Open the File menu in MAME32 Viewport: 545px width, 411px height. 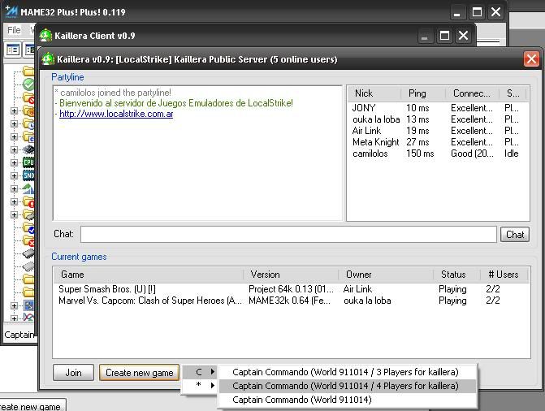pos(14,31)
